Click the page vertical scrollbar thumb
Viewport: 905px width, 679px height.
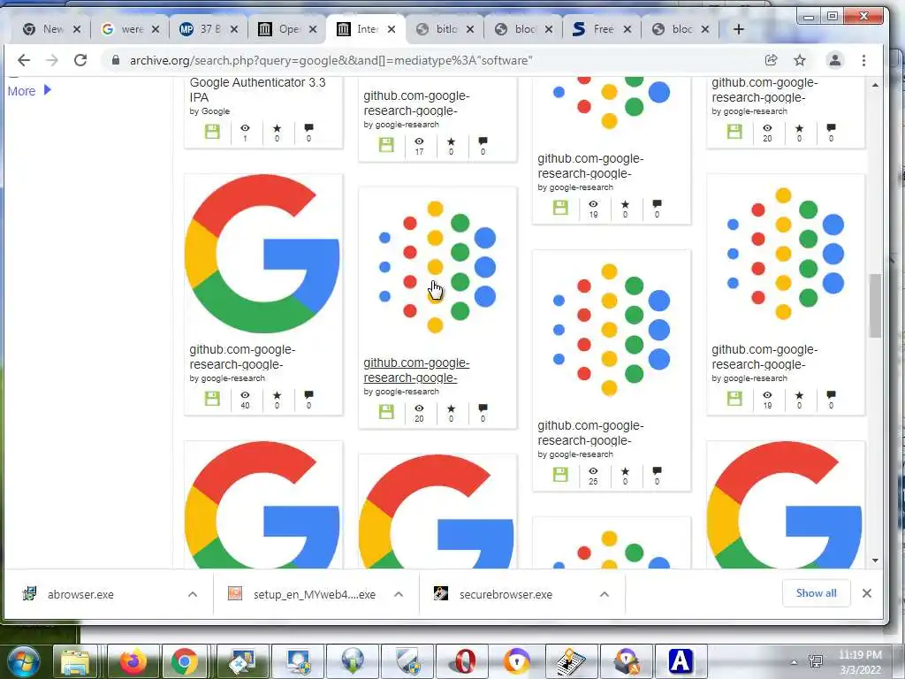(876, 305)
